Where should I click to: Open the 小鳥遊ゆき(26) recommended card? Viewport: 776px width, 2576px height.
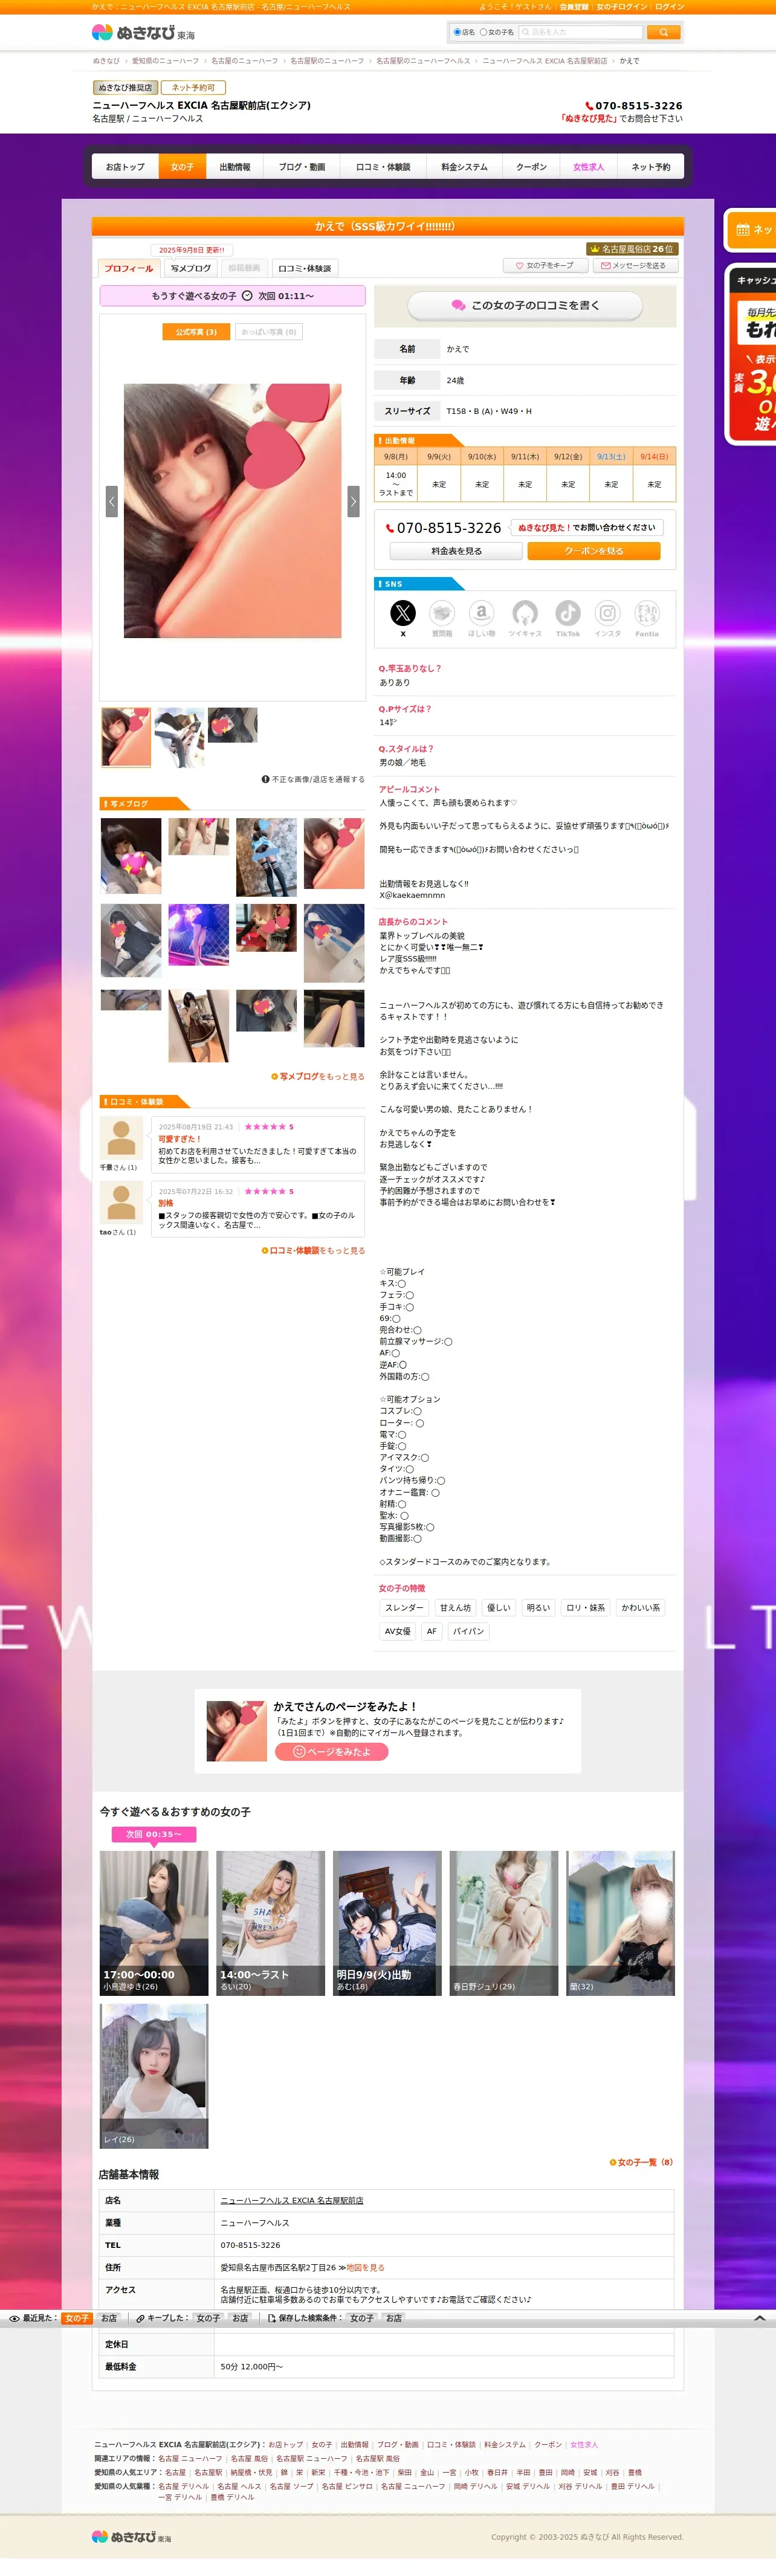coord(154,1923)
